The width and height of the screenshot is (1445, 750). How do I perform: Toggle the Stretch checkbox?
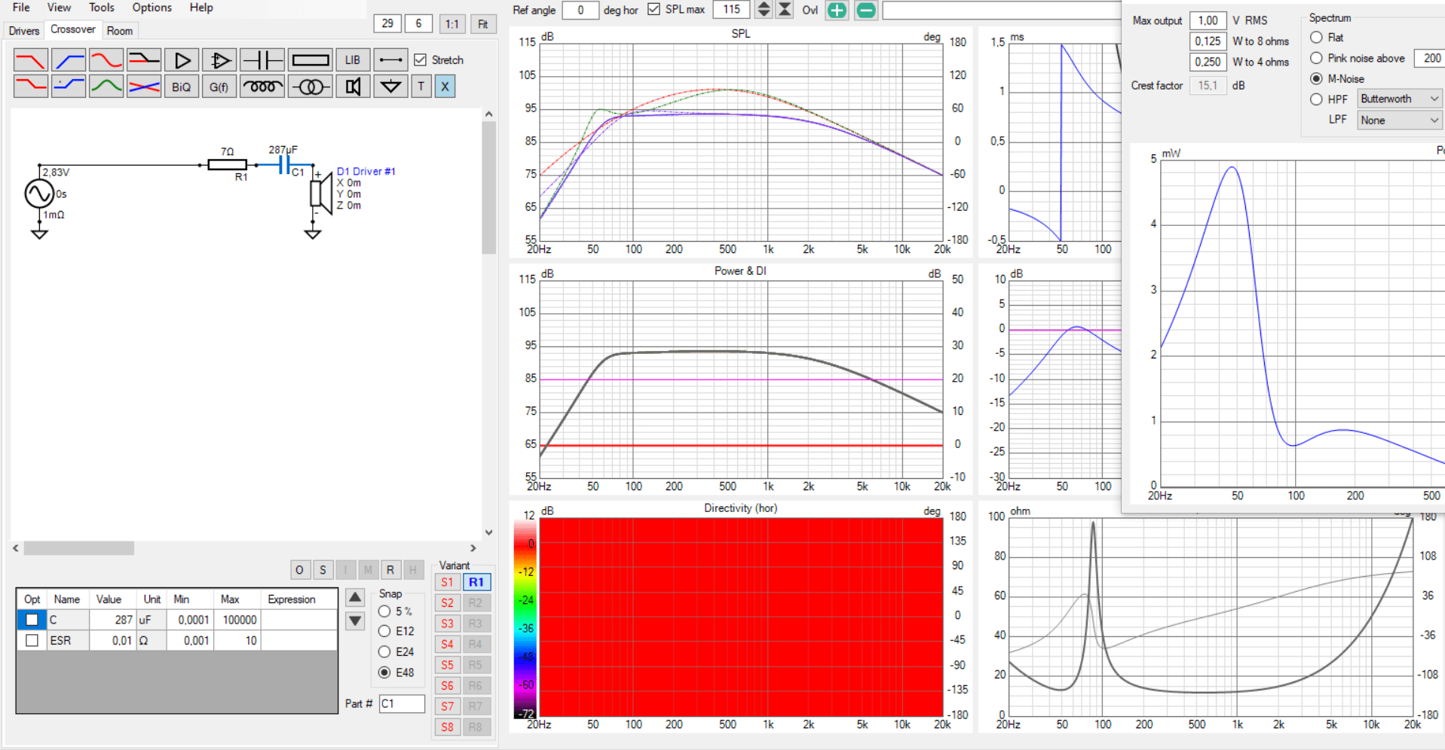point(421,59)
